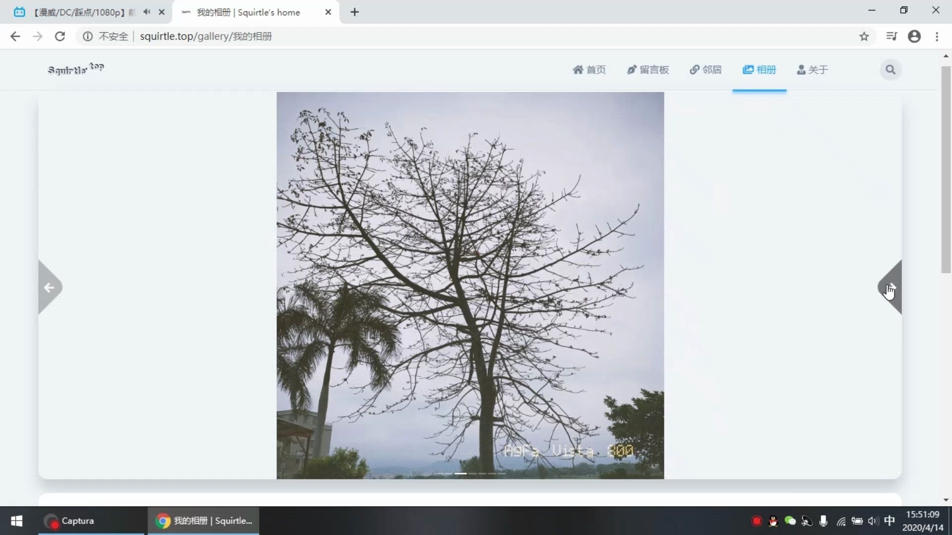Open Chrome three-dot menu

pos(938,36)
